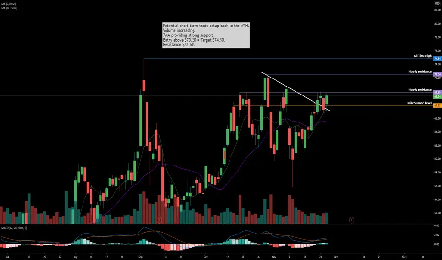The width and height of the screenshot is (442, 260).
Task: Click the green 69.34 current price tag
Action: 437,96
